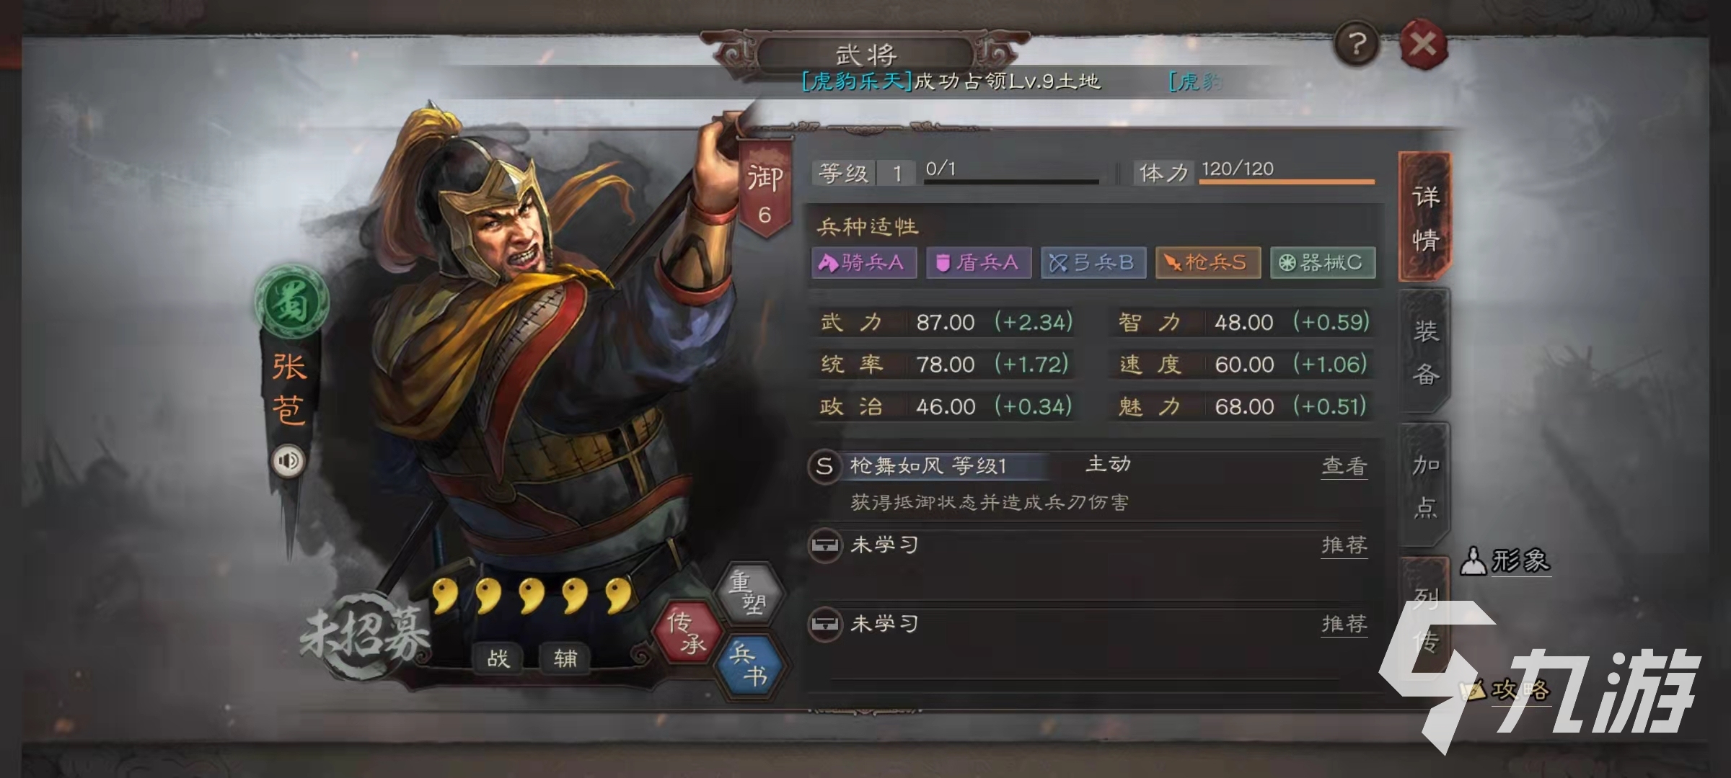Select the 盾兵A troop aptitude badge

(979, 262)
